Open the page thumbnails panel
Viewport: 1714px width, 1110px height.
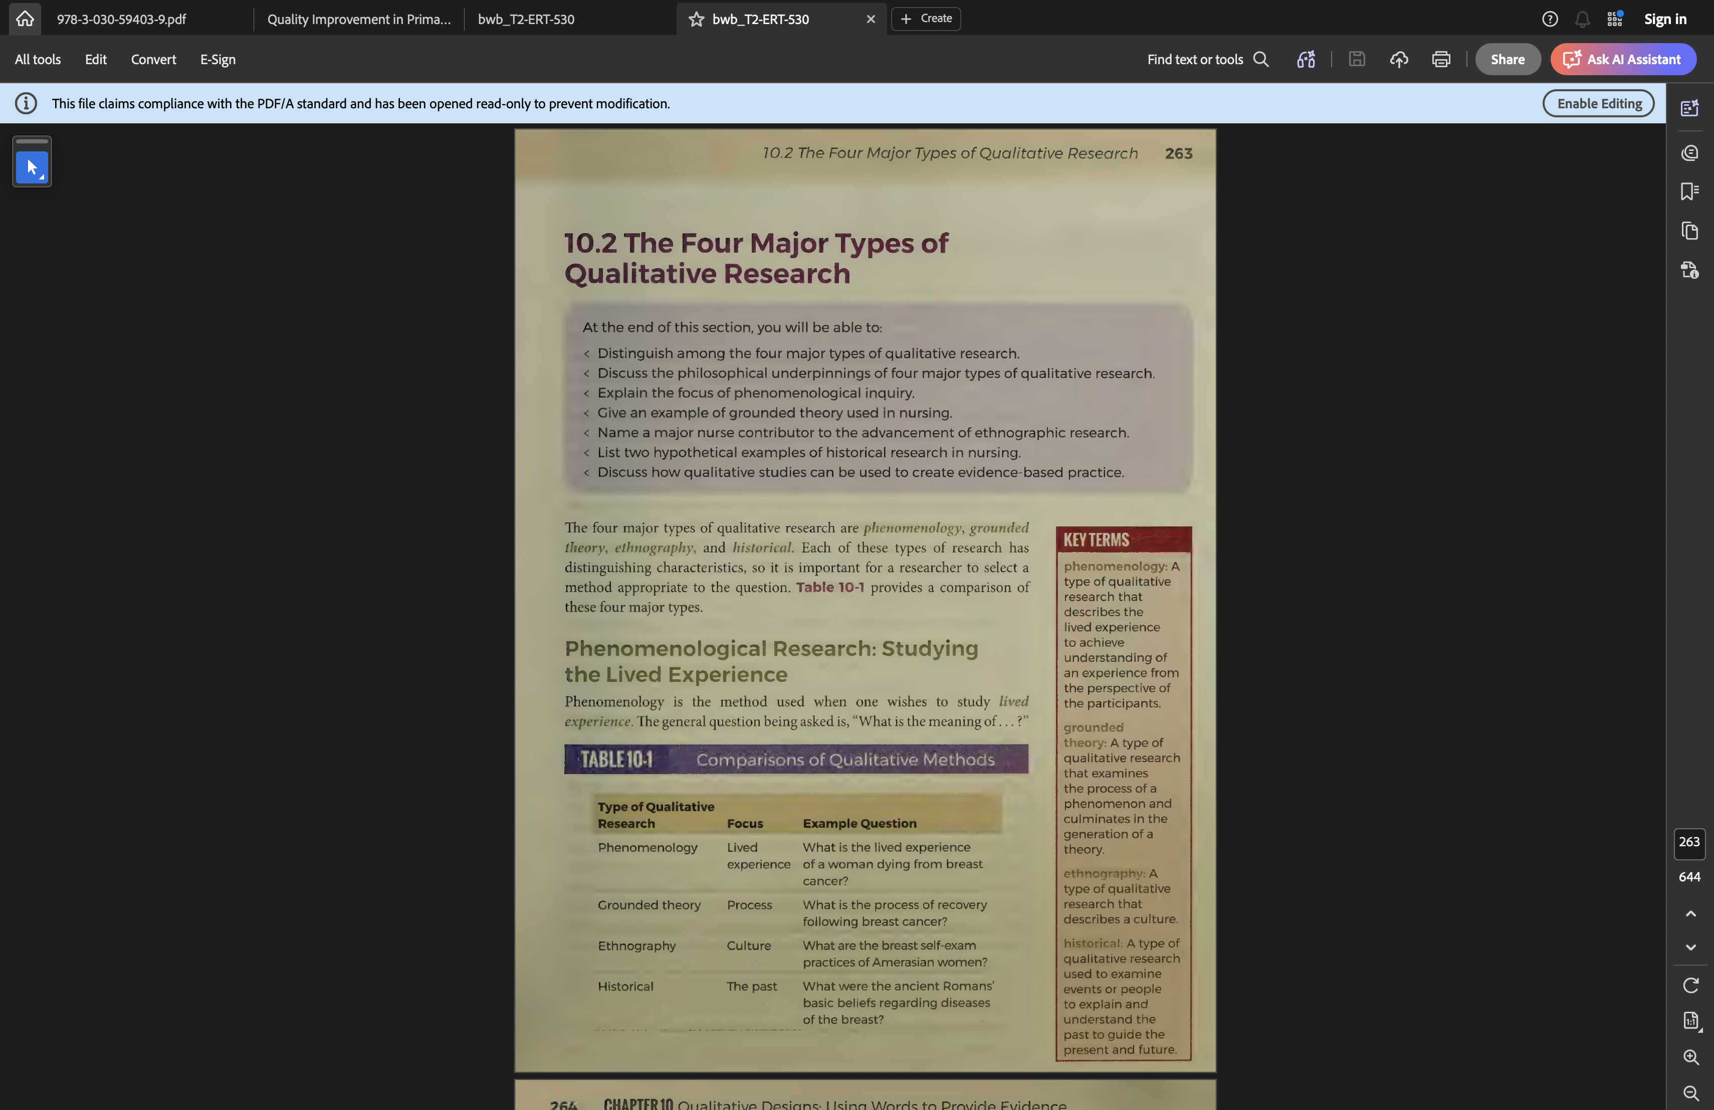(1689, 231)
